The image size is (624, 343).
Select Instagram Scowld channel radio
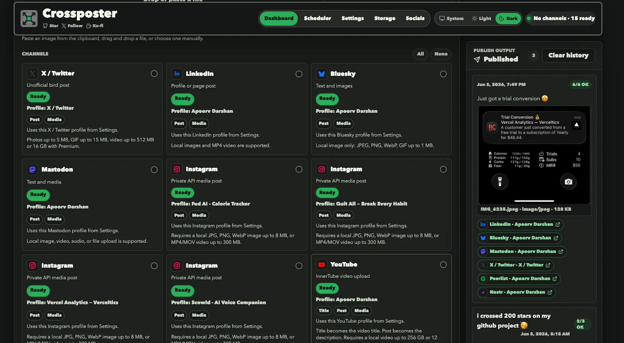pyautogui.click(x=299, y=266)
